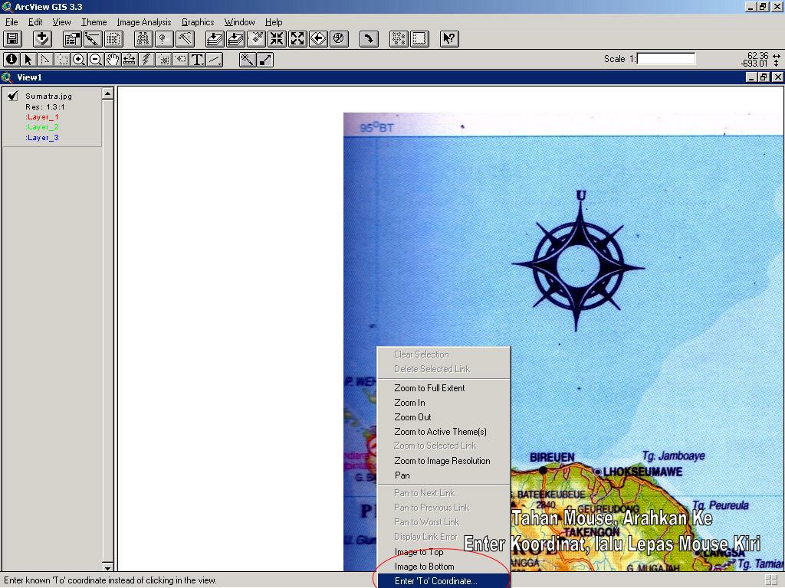Click the Open Theme Table icon
The height and width of the screenshot is (588, 785).
click(113, 38)
